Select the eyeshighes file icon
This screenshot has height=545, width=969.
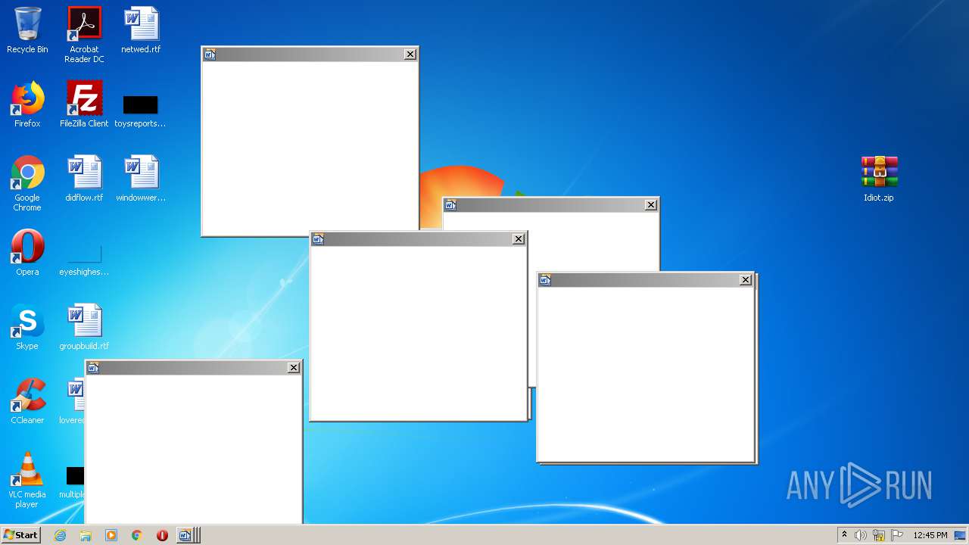coord(84,259)
